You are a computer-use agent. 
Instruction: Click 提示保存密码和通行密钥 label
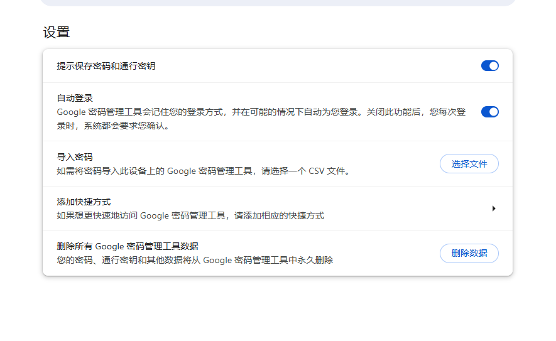tap(106, 66)
